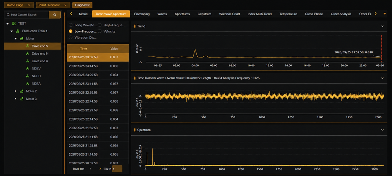Click the Go to page number field
This screenshot has width=392, height=176.
117,169
